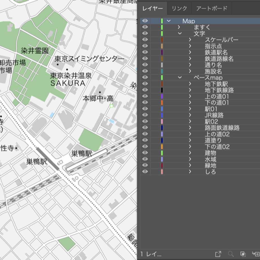The height and width of the screenshot is (260, 260).
Task: Toggle the eye for 緑地 layer
Action: click(145, 165)
